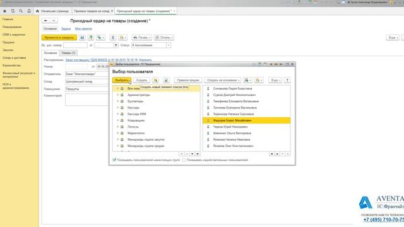Click the Изменить link beside the order
404x227 pixels.
(145, 60)
